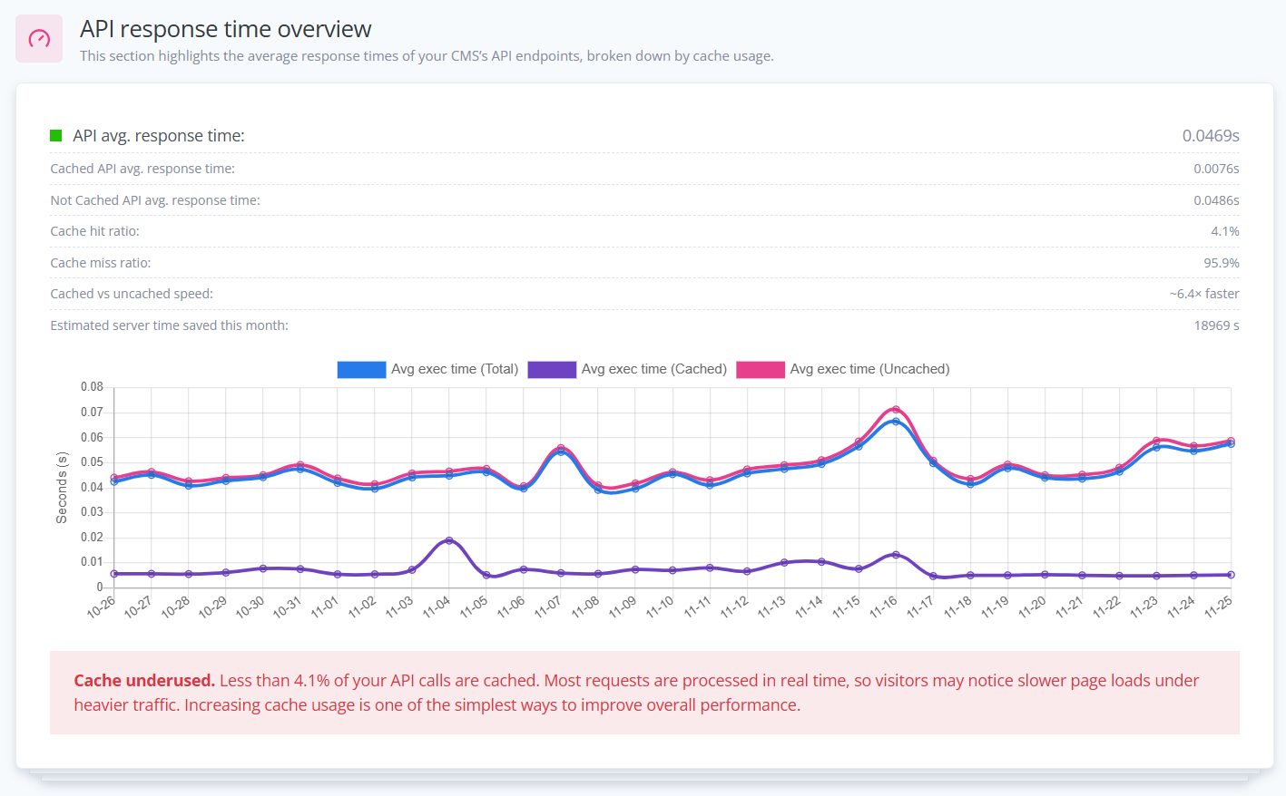Click the '18969 s' saved time value
The height and width of the screenshot is (796, 1286).
pyautogui.click(x=1217, y=325)
